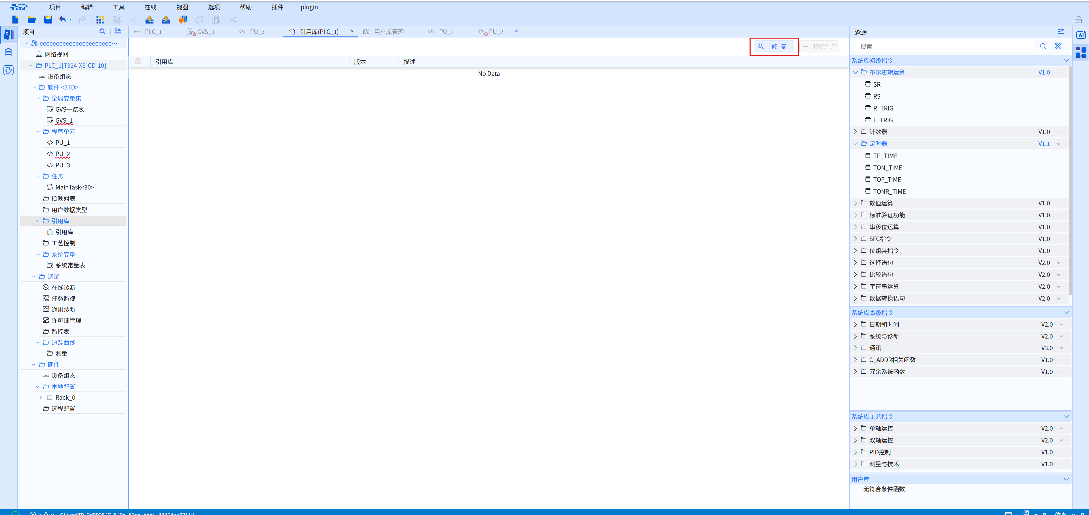Click the clear filter icon beside resource search
1089x515 pixels.
coord(1058,46)
